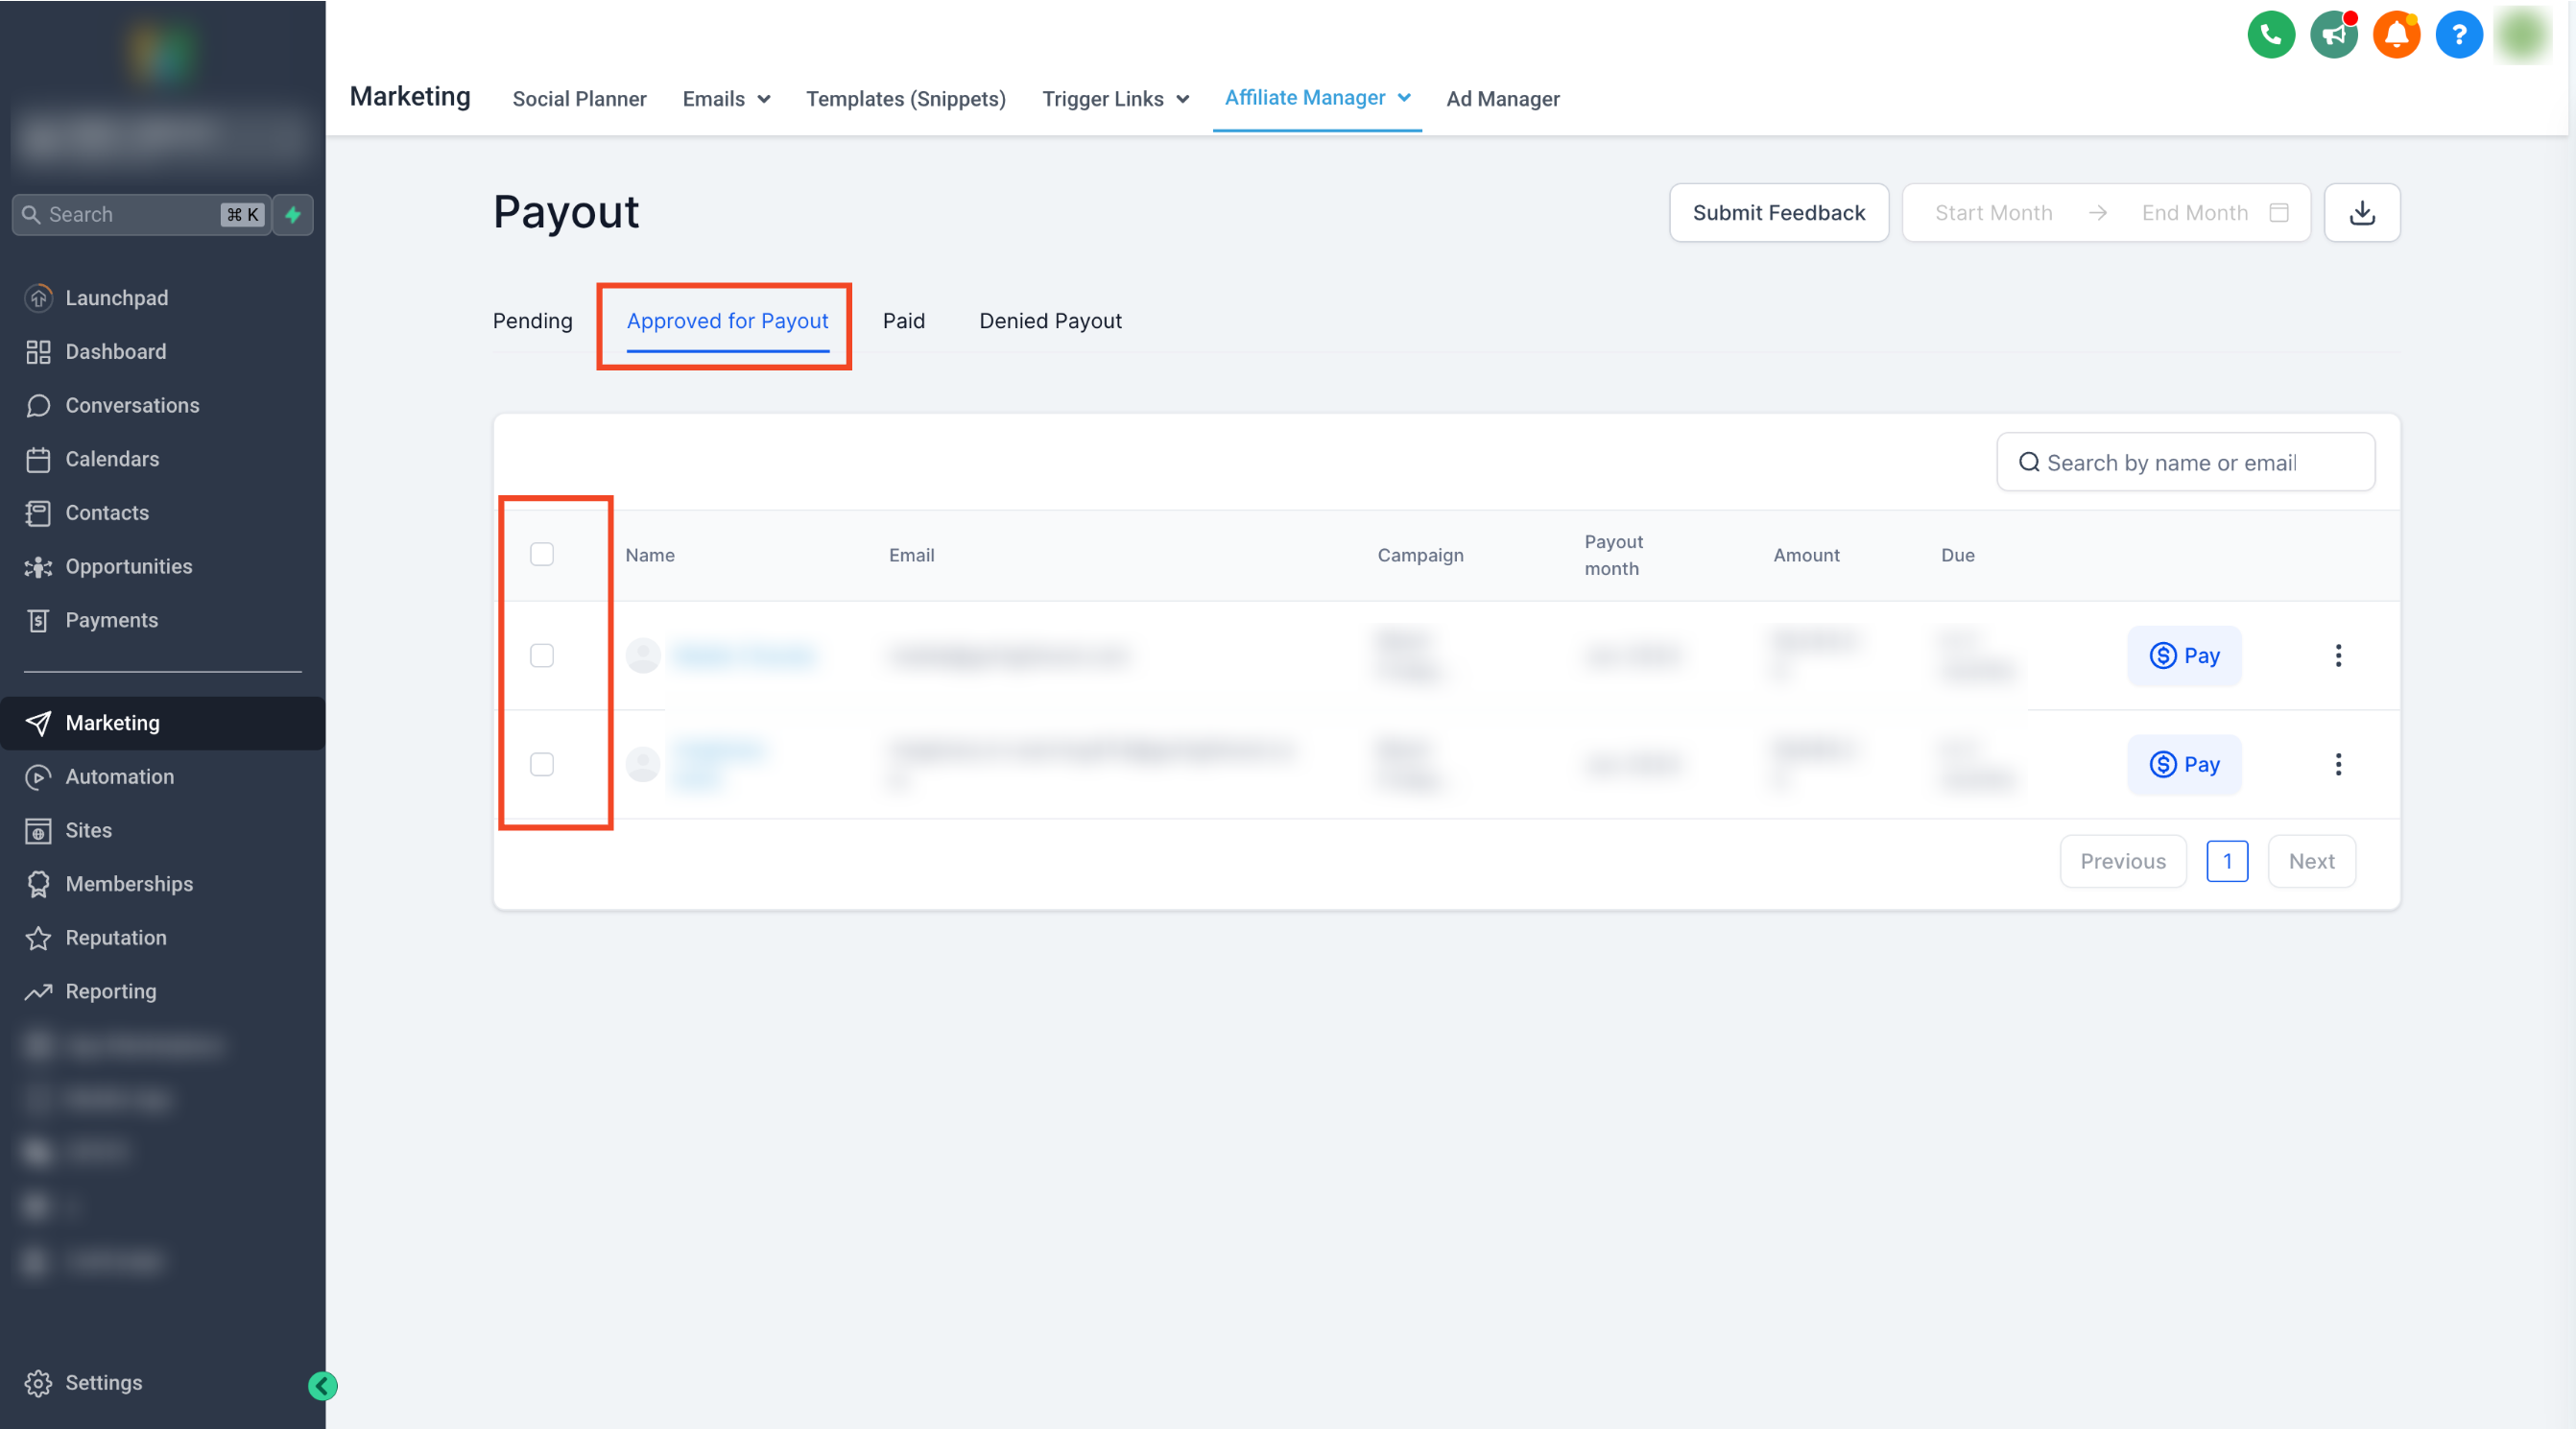This screenshot has height=1429, width=2576.
Task: Expand the Emails dropdown menu
Action: pos(726,99)
